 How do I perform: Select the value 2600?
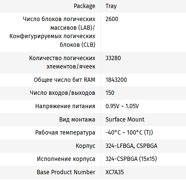(x=112, y=19)
